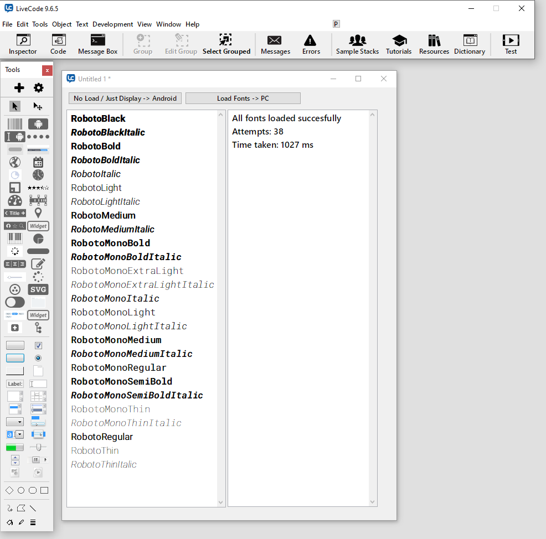This screenshot has height=539, width=546.
Task: Click Load Fonts -> PC button
Action: 243,99
